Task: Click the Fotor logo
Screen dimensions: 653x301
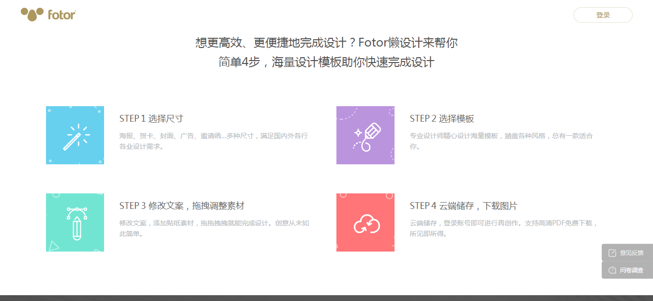Action: coord(48,15)
